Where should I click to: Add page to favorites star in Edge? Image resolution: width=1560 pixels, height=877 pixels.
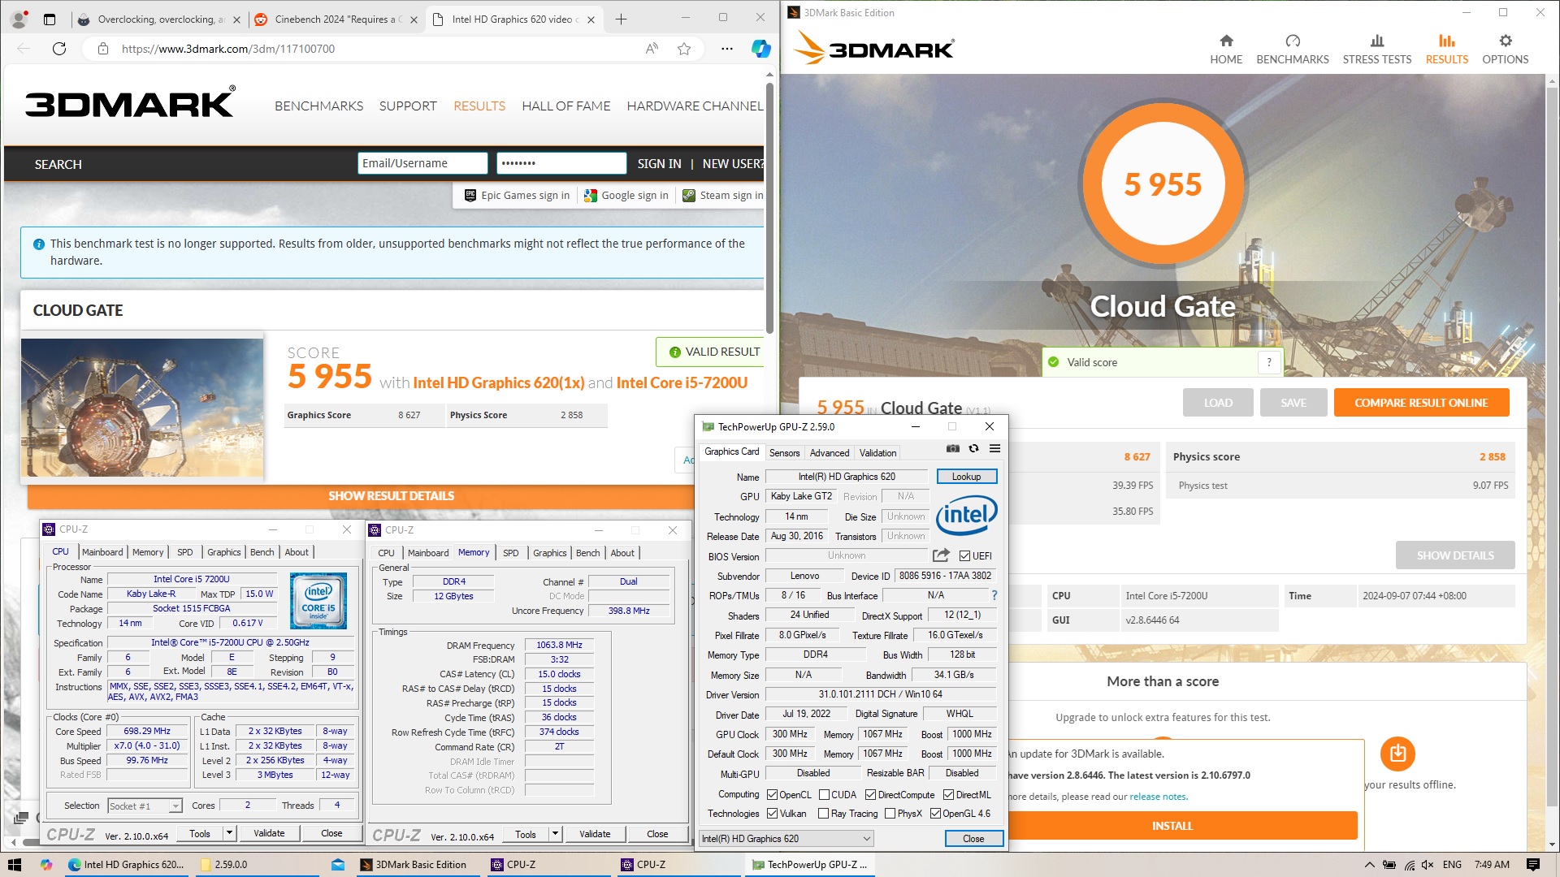click(x=684, y=49)
